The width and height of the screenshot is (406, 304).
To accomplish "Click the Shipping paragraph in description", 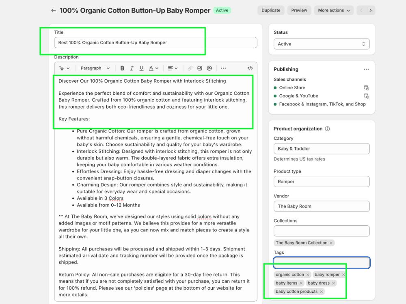I will [152, 256].
